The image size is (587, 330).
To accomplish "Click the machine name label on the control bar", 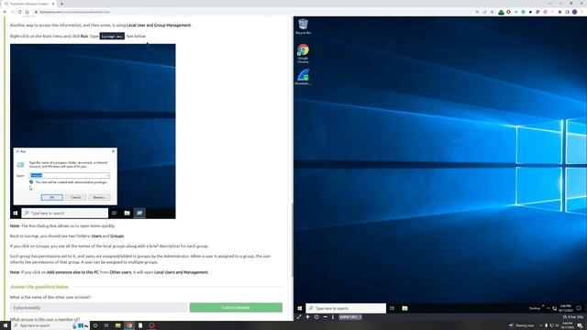I will coord(350,317).
